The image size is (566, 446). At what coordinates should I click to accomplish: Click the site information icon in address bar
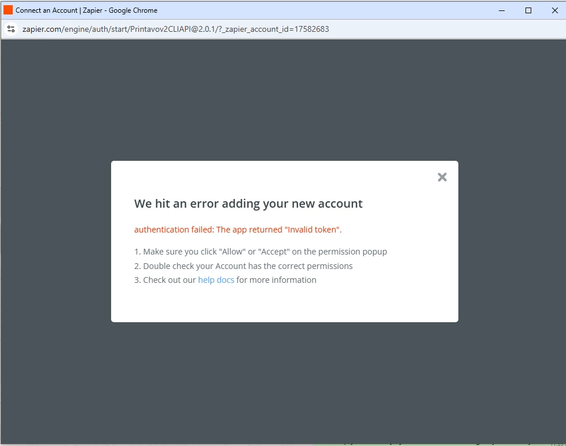coord(11,29)
